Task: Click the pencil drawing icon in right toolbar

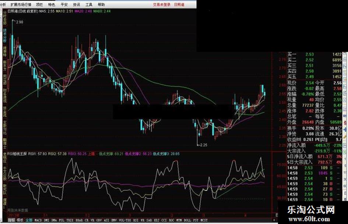Action: click(345, 136)
